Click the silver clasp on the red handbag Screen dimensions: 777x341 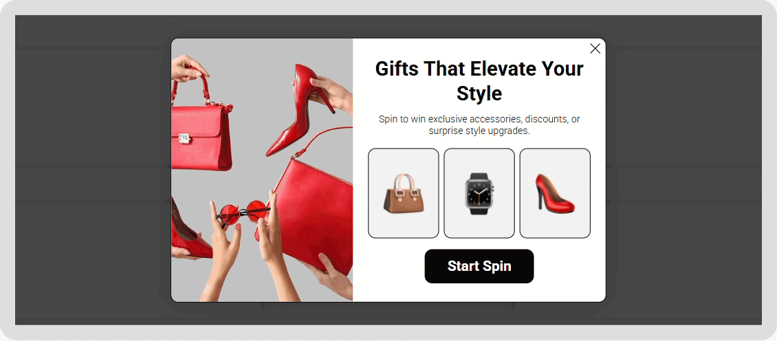[x=184, y=139]
